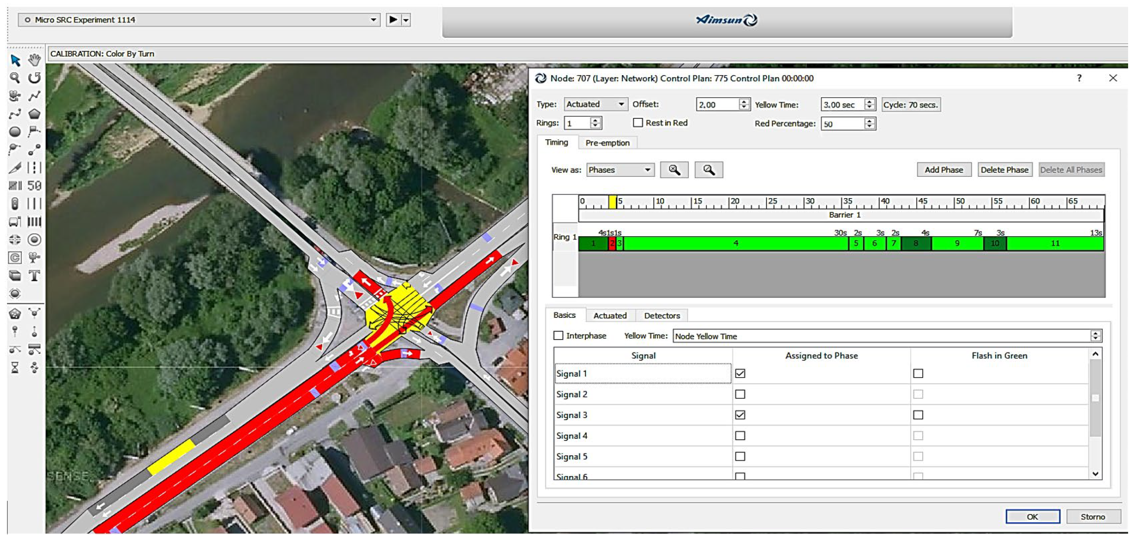
Task: Select phase 4 in the Ring 1 timeline
Action: 736,244
